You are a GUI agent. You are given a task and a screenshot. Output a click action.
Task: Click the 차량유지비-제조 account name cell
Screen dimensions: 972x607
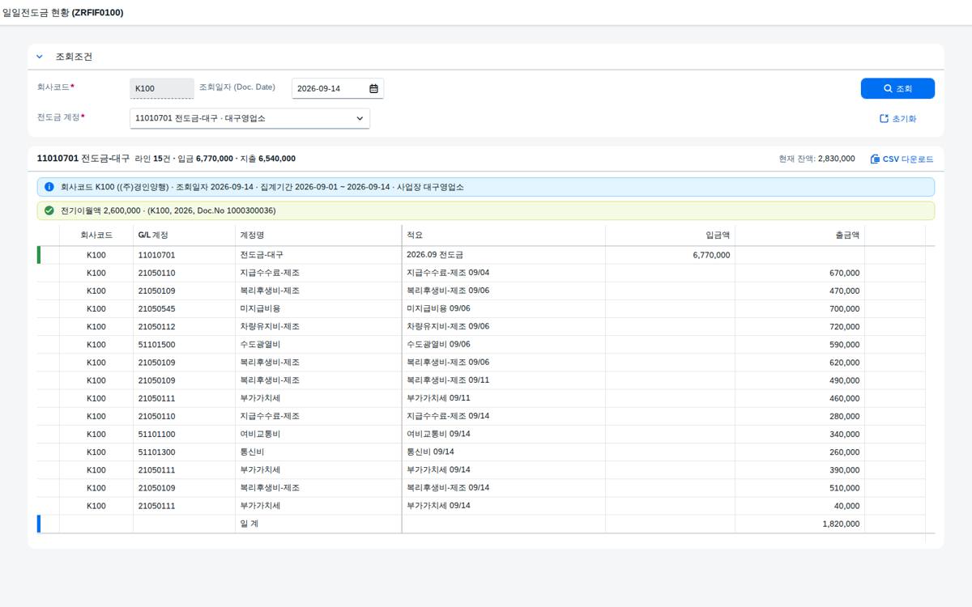coord(318,326)
